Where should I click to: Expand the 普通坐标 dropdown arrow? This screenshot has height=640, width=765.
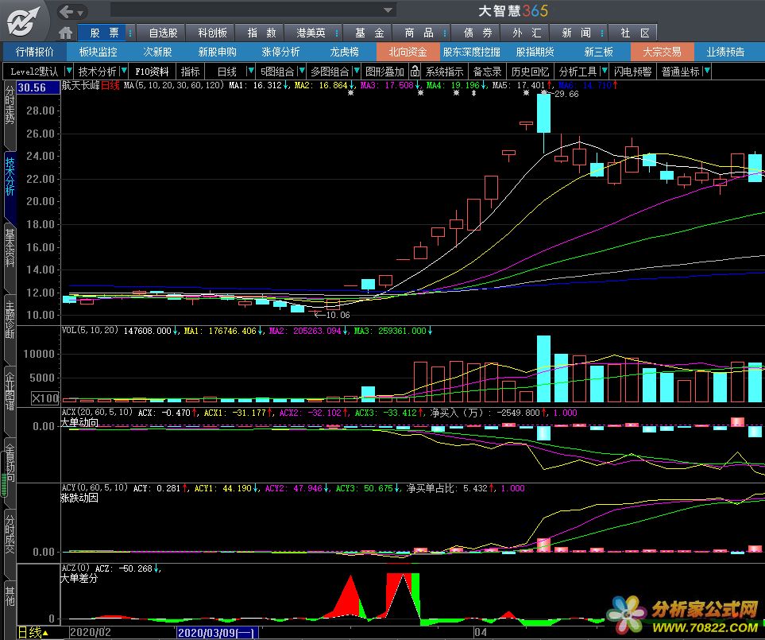click(x=707, y=72)
